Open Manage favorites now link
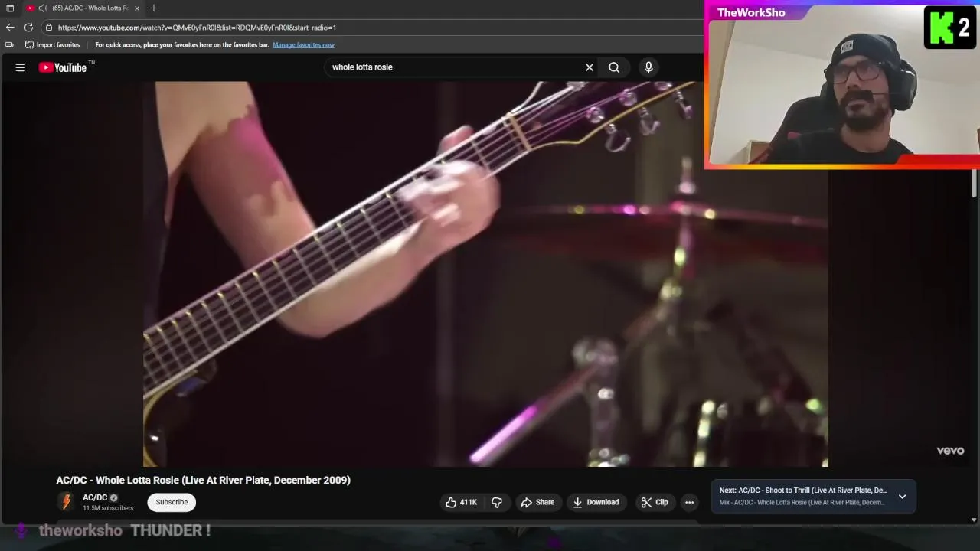980x551 pixels. tap(303, 45)
